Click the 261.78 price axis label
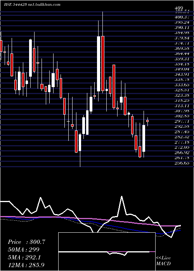The height and width of the screenshot is (271, 194). 182,158
